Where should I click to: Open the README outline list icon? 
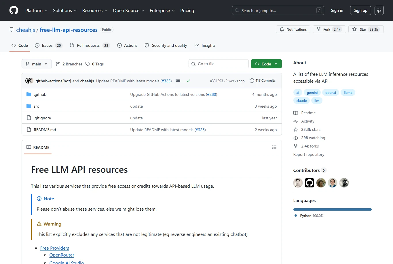click(274, 147)
